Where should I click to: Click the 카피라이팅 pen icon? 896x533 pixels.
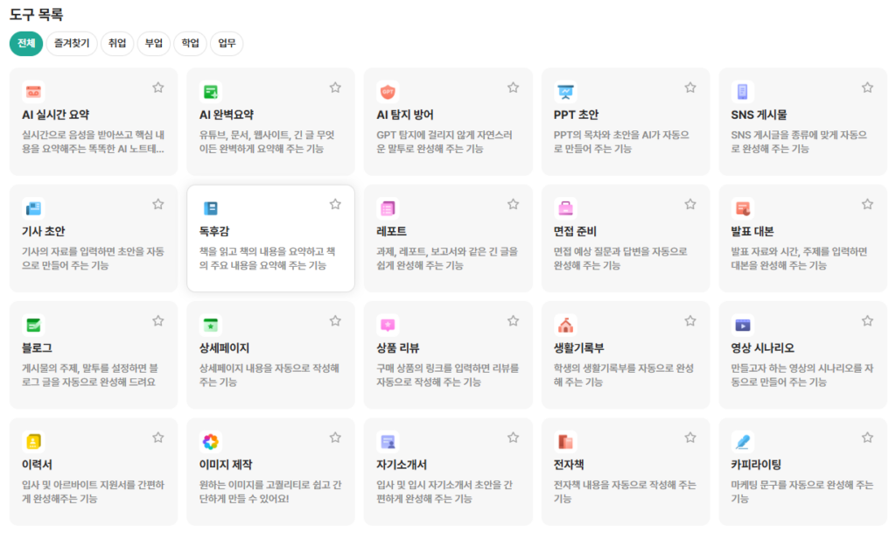point(739,441)
